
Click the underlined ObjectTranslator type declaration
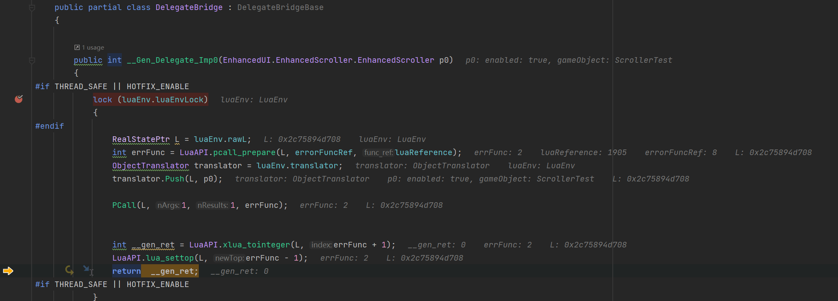click(x=151, y=165)
